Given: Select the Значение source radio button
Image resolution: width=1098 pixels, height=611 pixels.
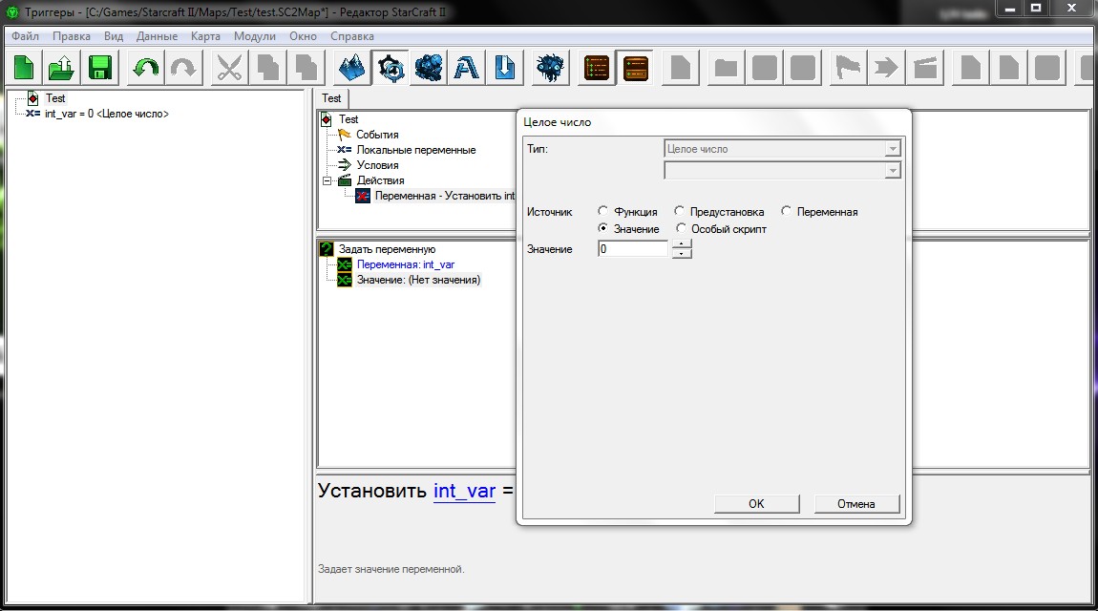Looking at the screenshot, I should coord(602,228).
